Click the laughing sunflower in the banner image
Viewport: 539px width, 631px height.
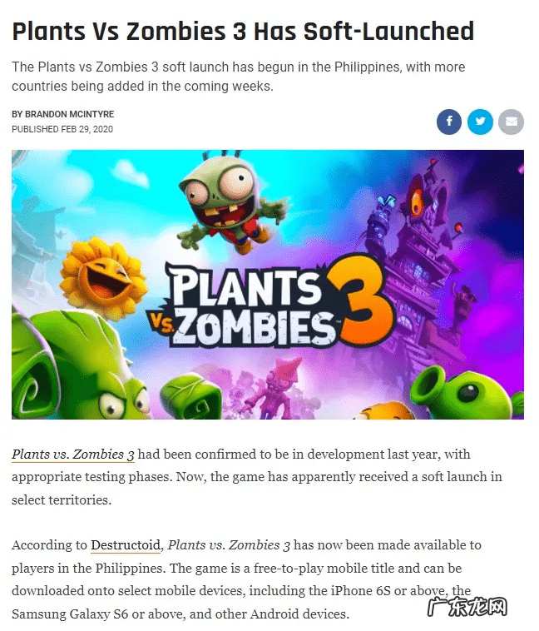[x=103, y=277]
